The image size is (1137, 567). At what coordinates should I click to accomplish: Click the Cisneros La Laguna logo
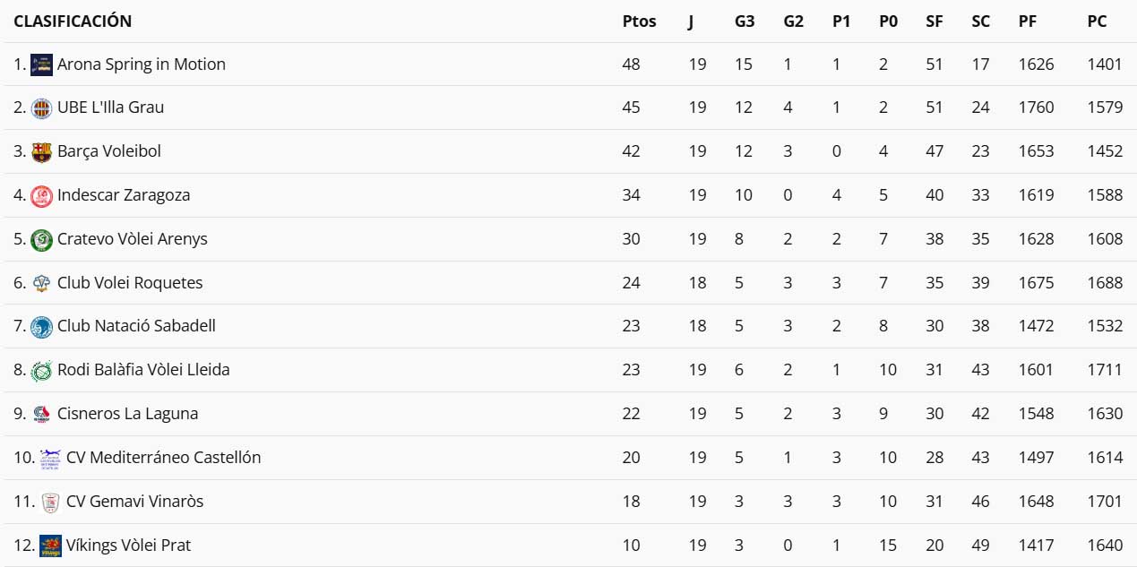41,414
